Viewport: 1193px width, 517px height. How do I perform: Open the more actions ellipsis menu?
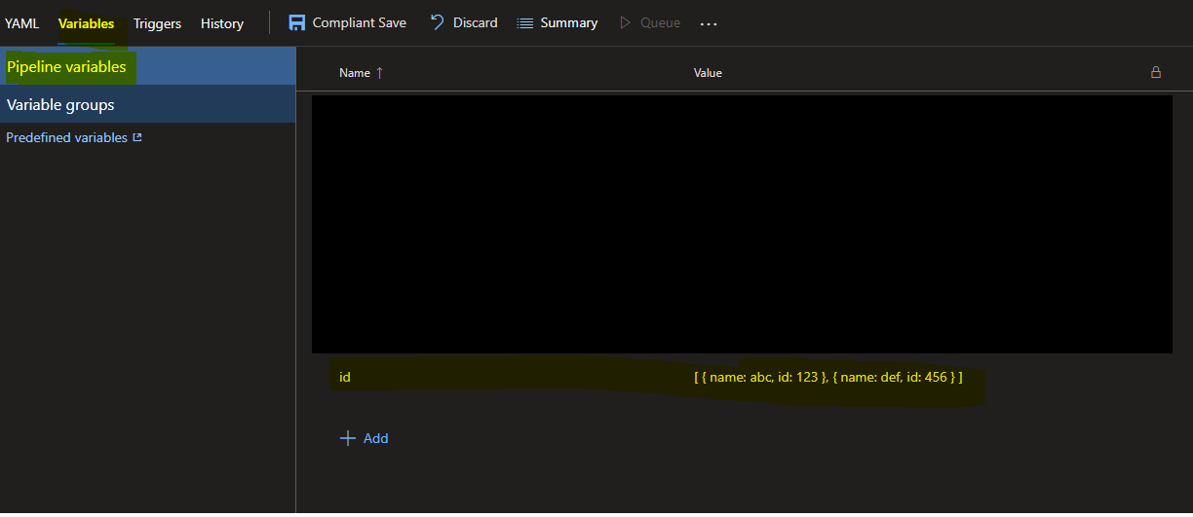(x=709, y=23)
